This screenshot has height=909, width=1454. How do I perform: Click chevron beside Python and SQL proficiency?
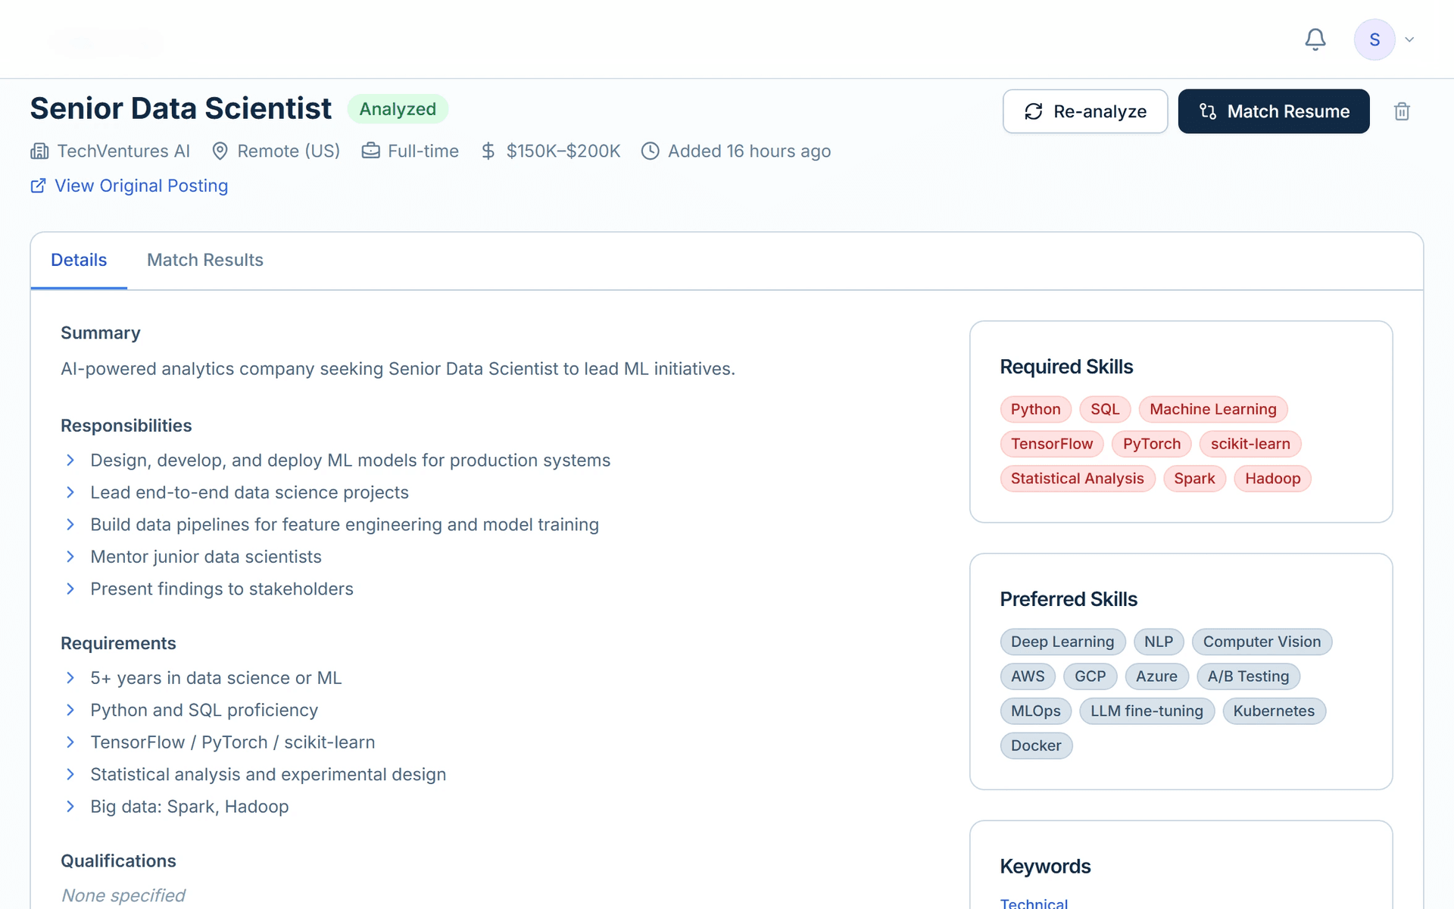(x=70, y=710)
